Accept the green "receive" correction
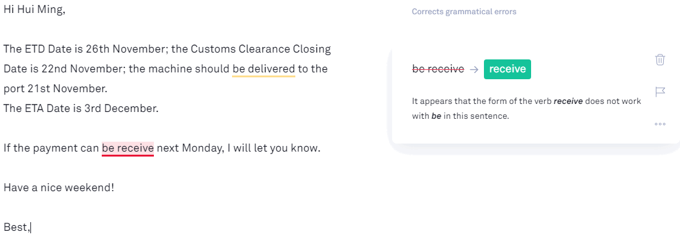 pos(508,69)
